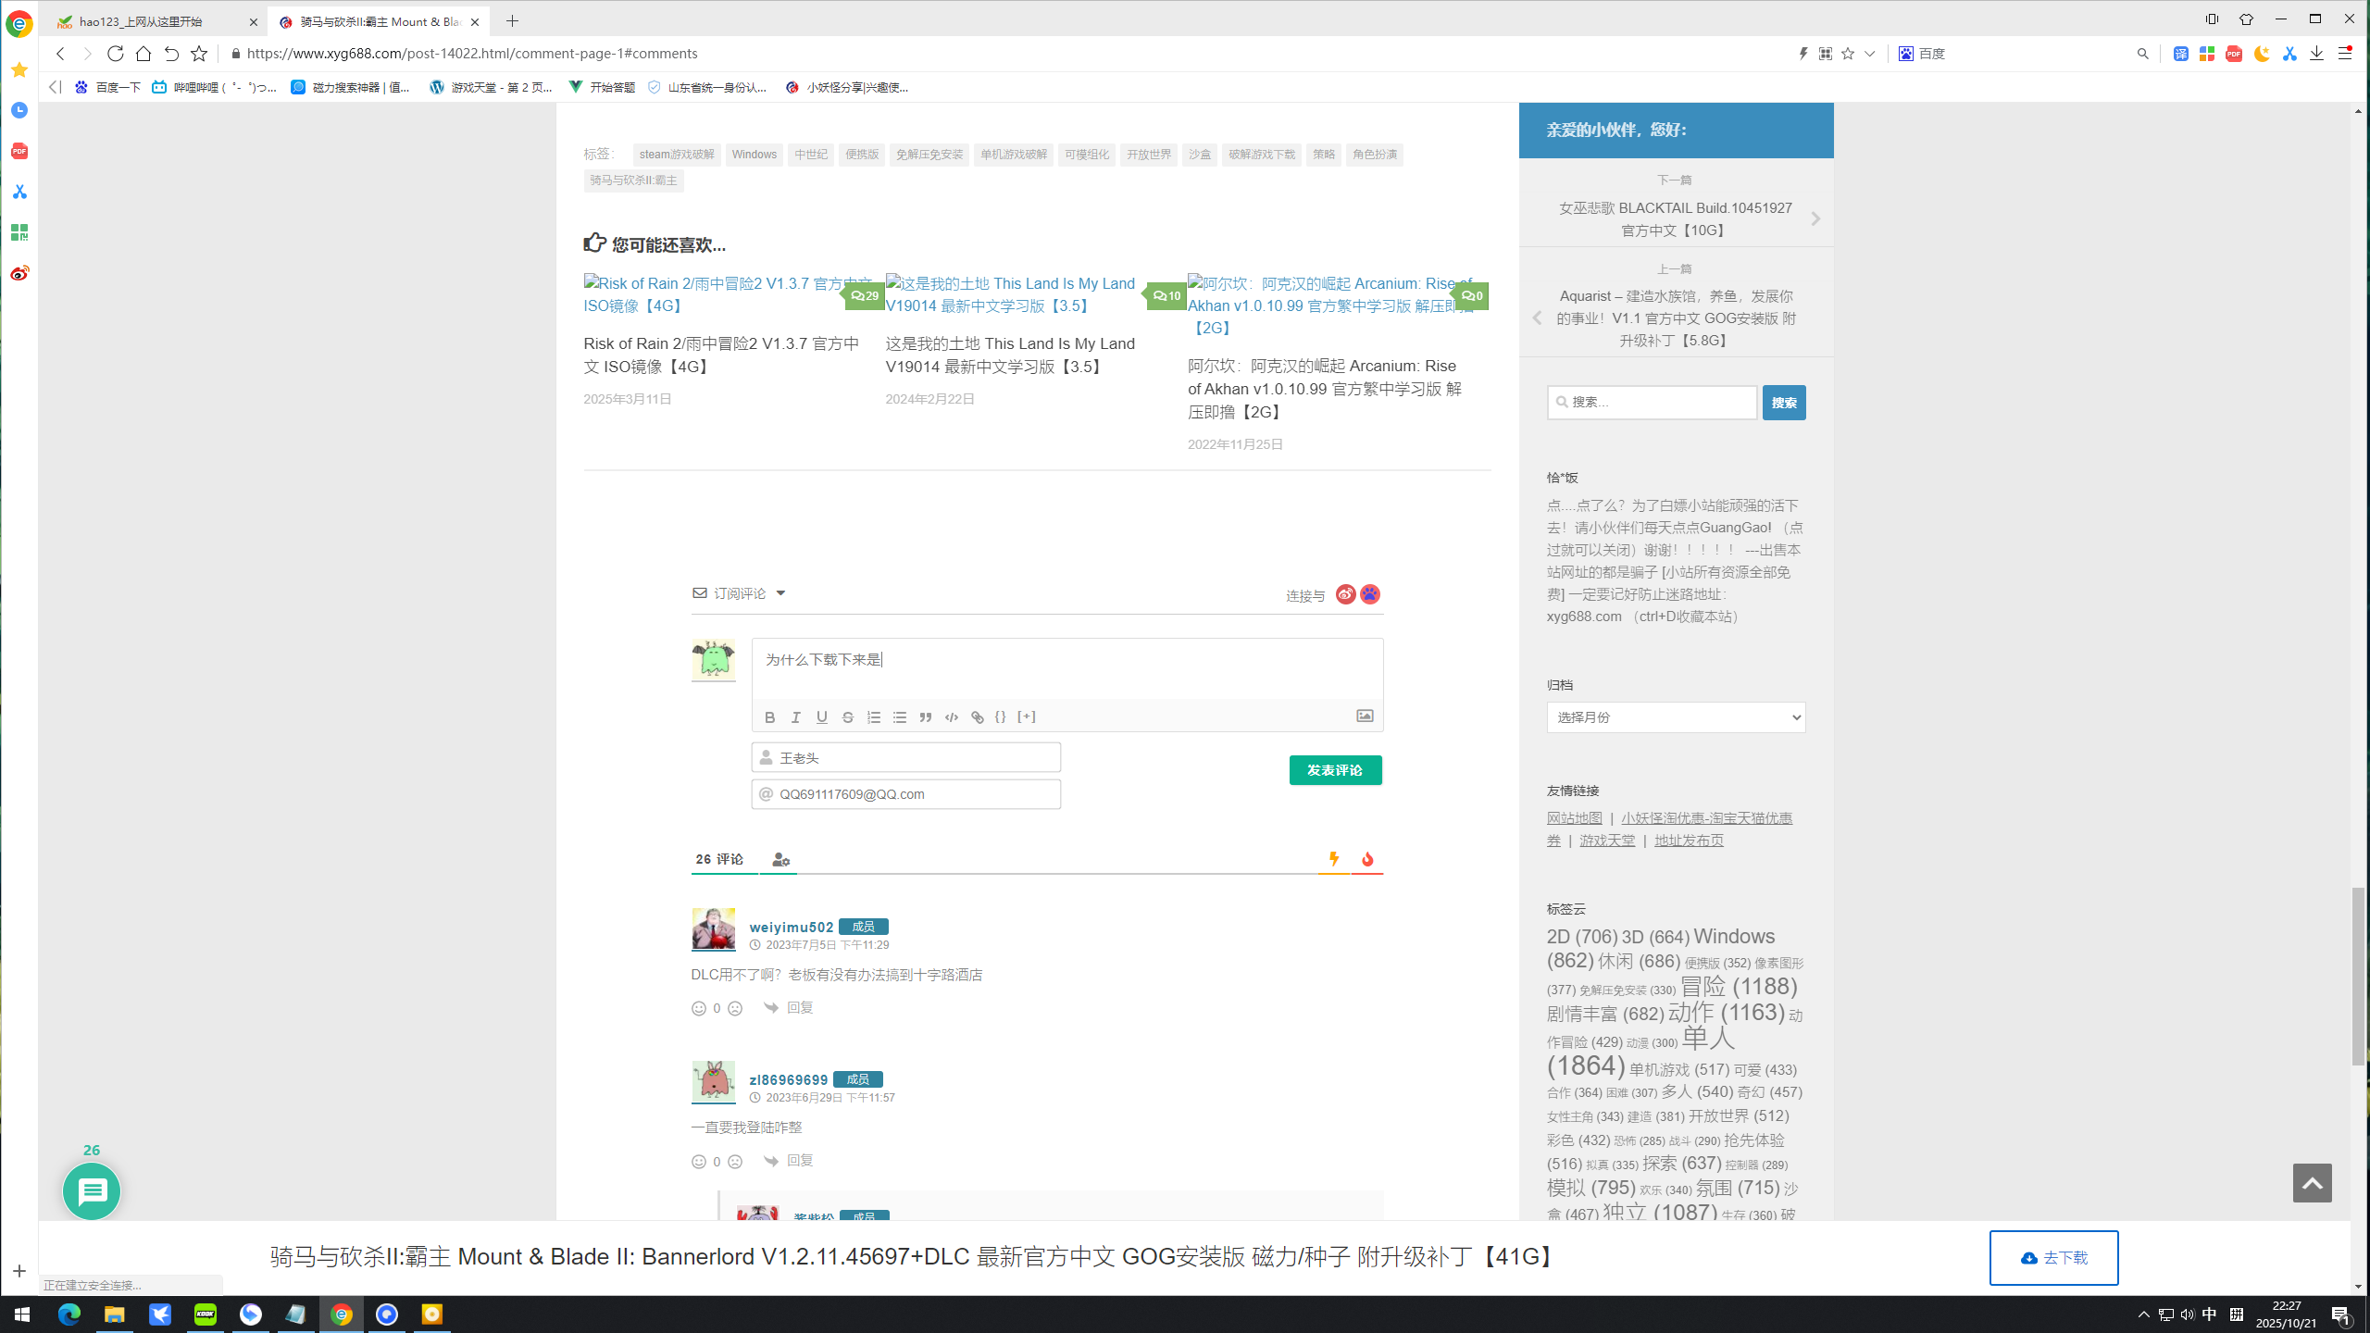Sort comments by hottest flame icon
The width and height of the screenshot is (2370, 1333).
coord(1367,860)
